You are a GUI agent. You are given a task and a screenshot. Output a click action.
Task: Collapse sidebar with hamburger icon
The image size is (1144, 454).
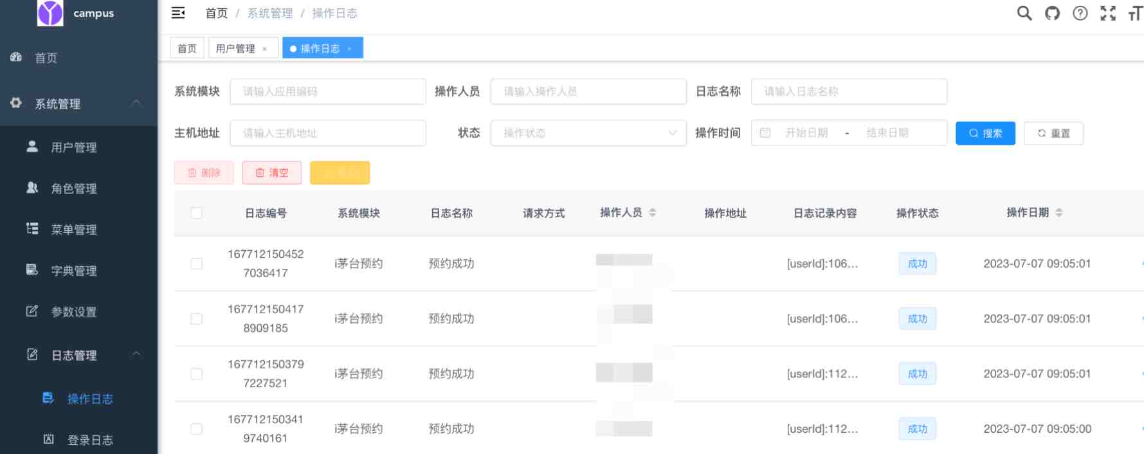pos(178,13)
